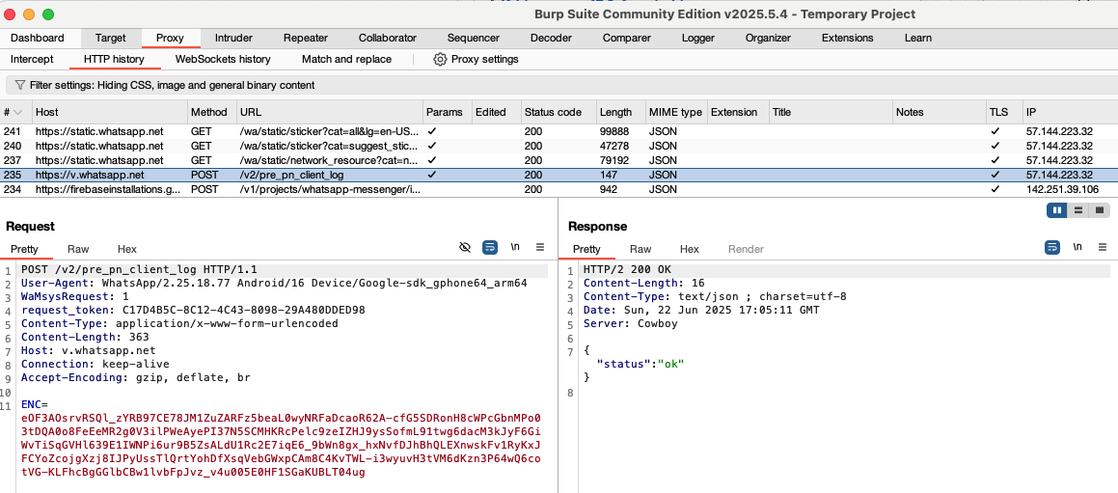Open the Organizer tab
Screen dimensions: 1118x493
click(x=768, y=38)
